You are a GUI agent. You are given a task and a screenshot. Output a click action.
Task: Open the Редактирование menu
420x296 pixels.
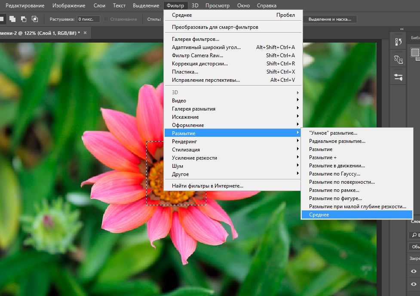click(x=25, y=5)
